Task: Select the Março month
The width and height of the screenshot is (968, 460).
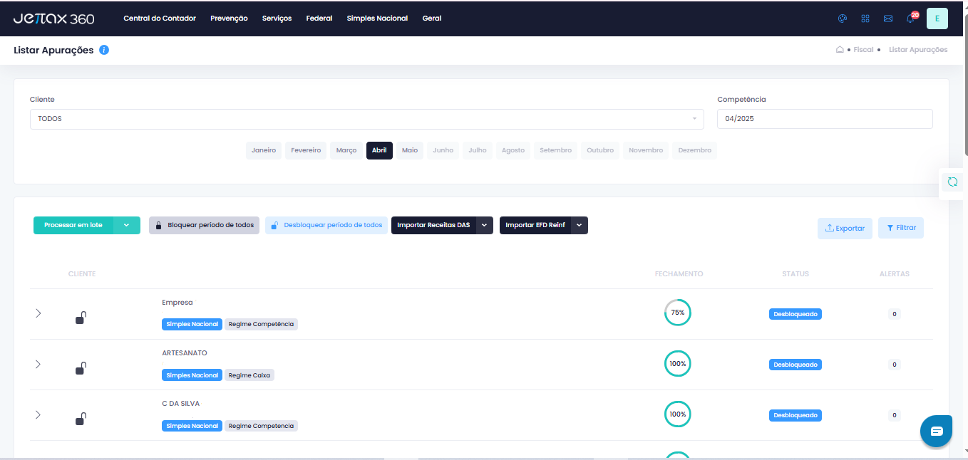Action: 346,150
